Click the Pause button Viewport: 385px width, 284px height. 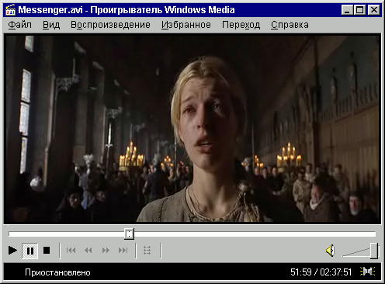pos(30,251)
